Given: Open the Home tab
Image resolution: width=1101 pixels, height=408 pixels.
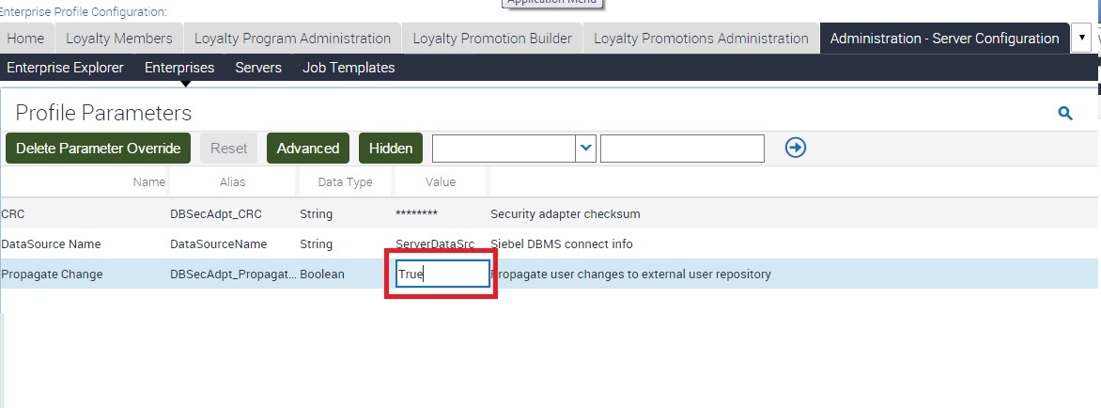Looking at the screenshot, I should point(25,39).
